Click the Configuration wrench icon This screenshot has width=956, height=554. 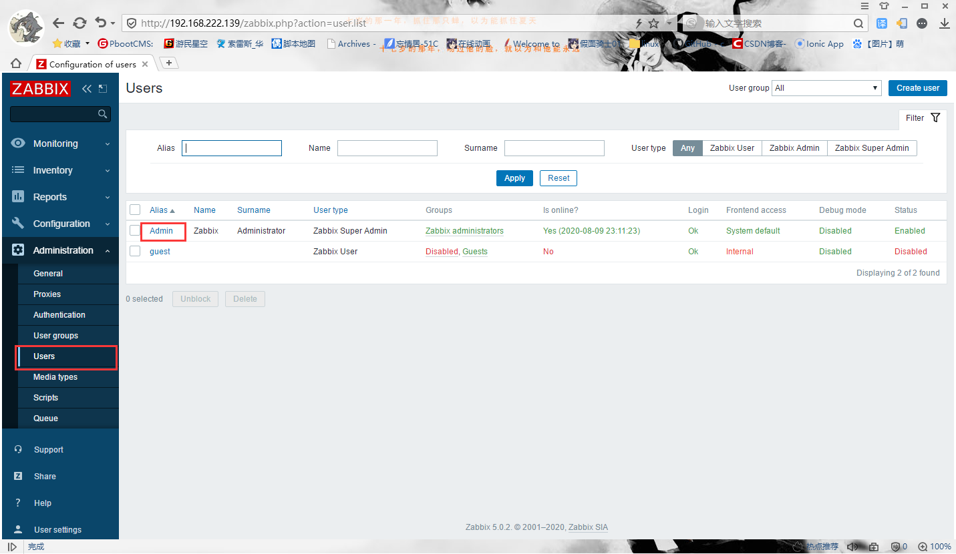point(18,224)
